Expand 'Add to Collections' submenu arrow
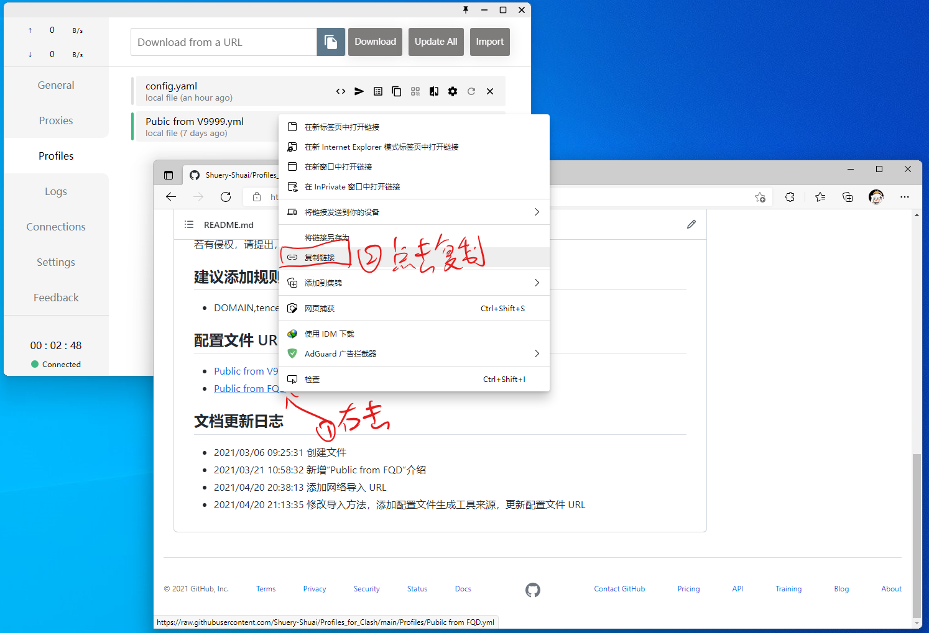Screen dimensions: 929x633 (x=537, y=283)
